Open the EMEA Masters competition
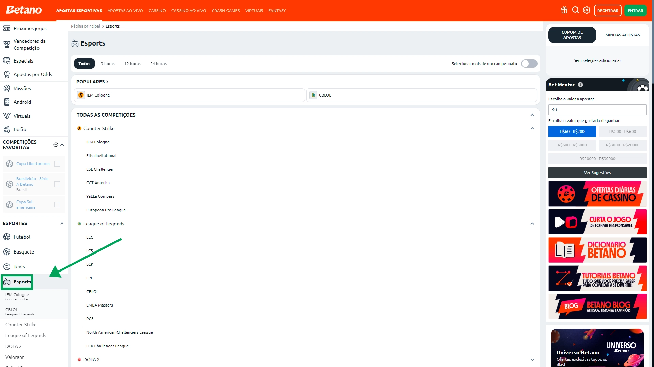 [99, 305]
